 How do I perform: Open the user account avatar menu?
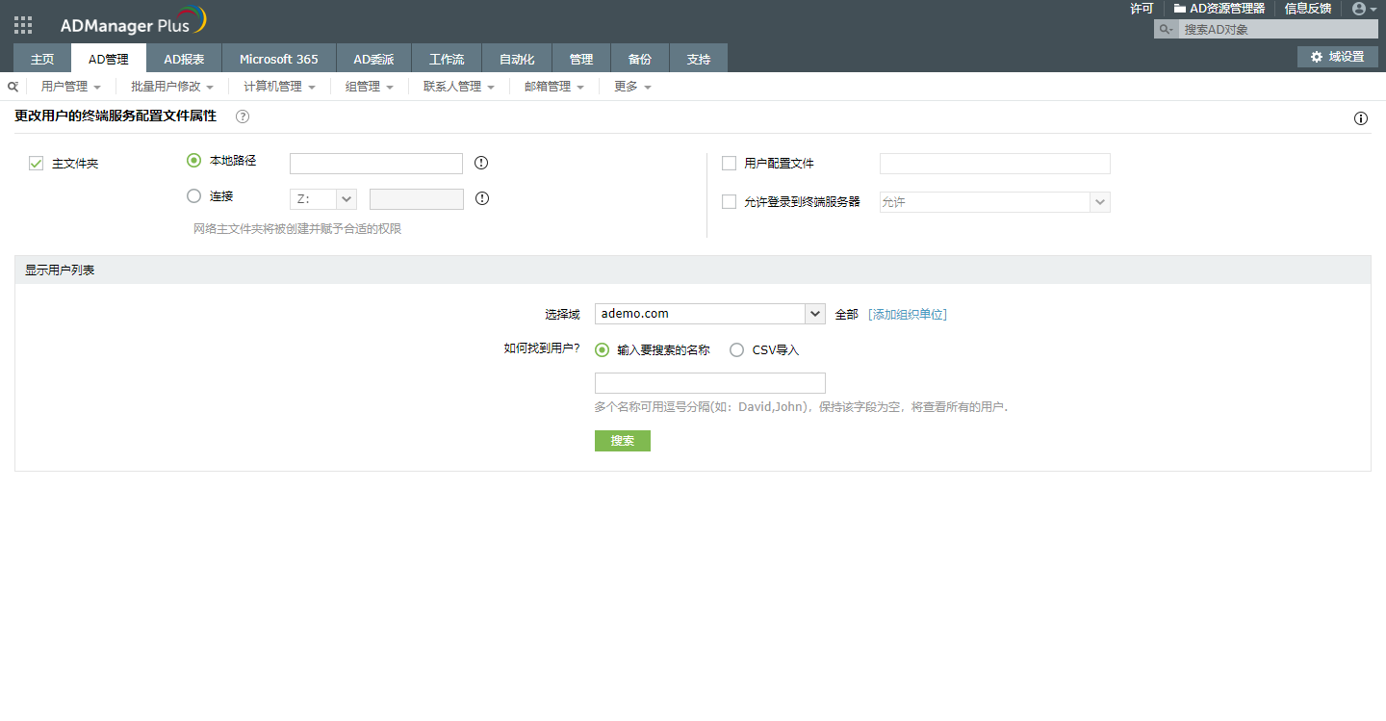coord(1363,9)
